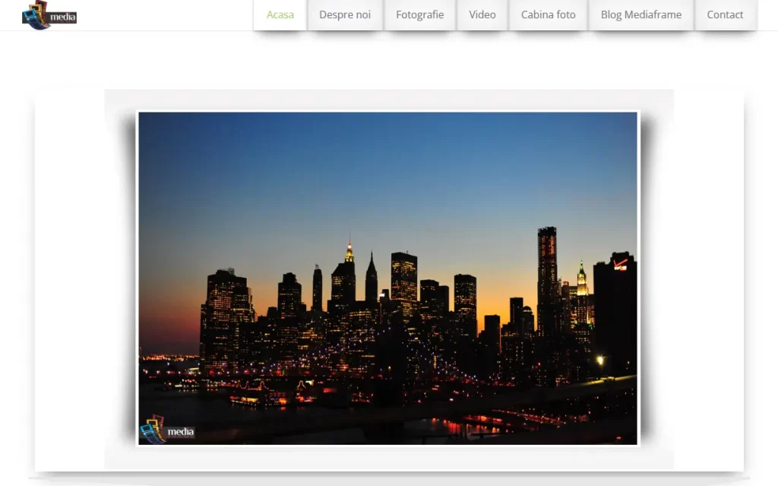Open the Cabina foto page
This screenshot has height=486, width=778.
(548, 14)
